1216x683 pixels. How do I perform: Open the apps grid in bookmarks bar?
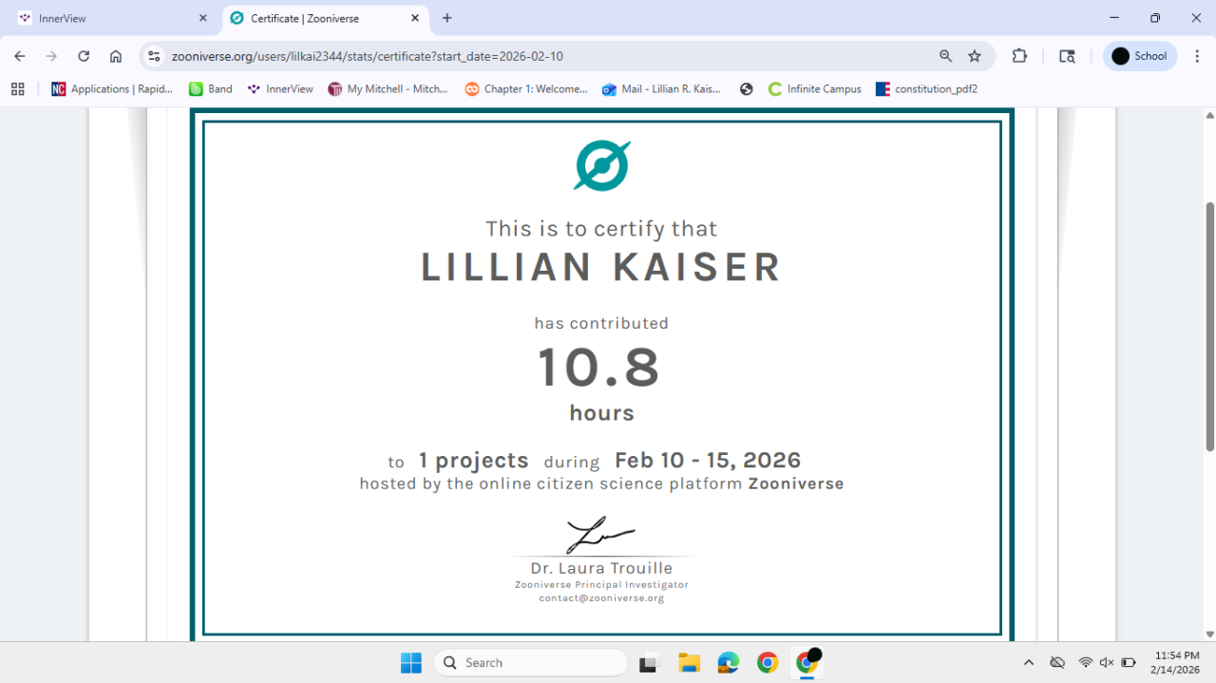coord(17,88)
